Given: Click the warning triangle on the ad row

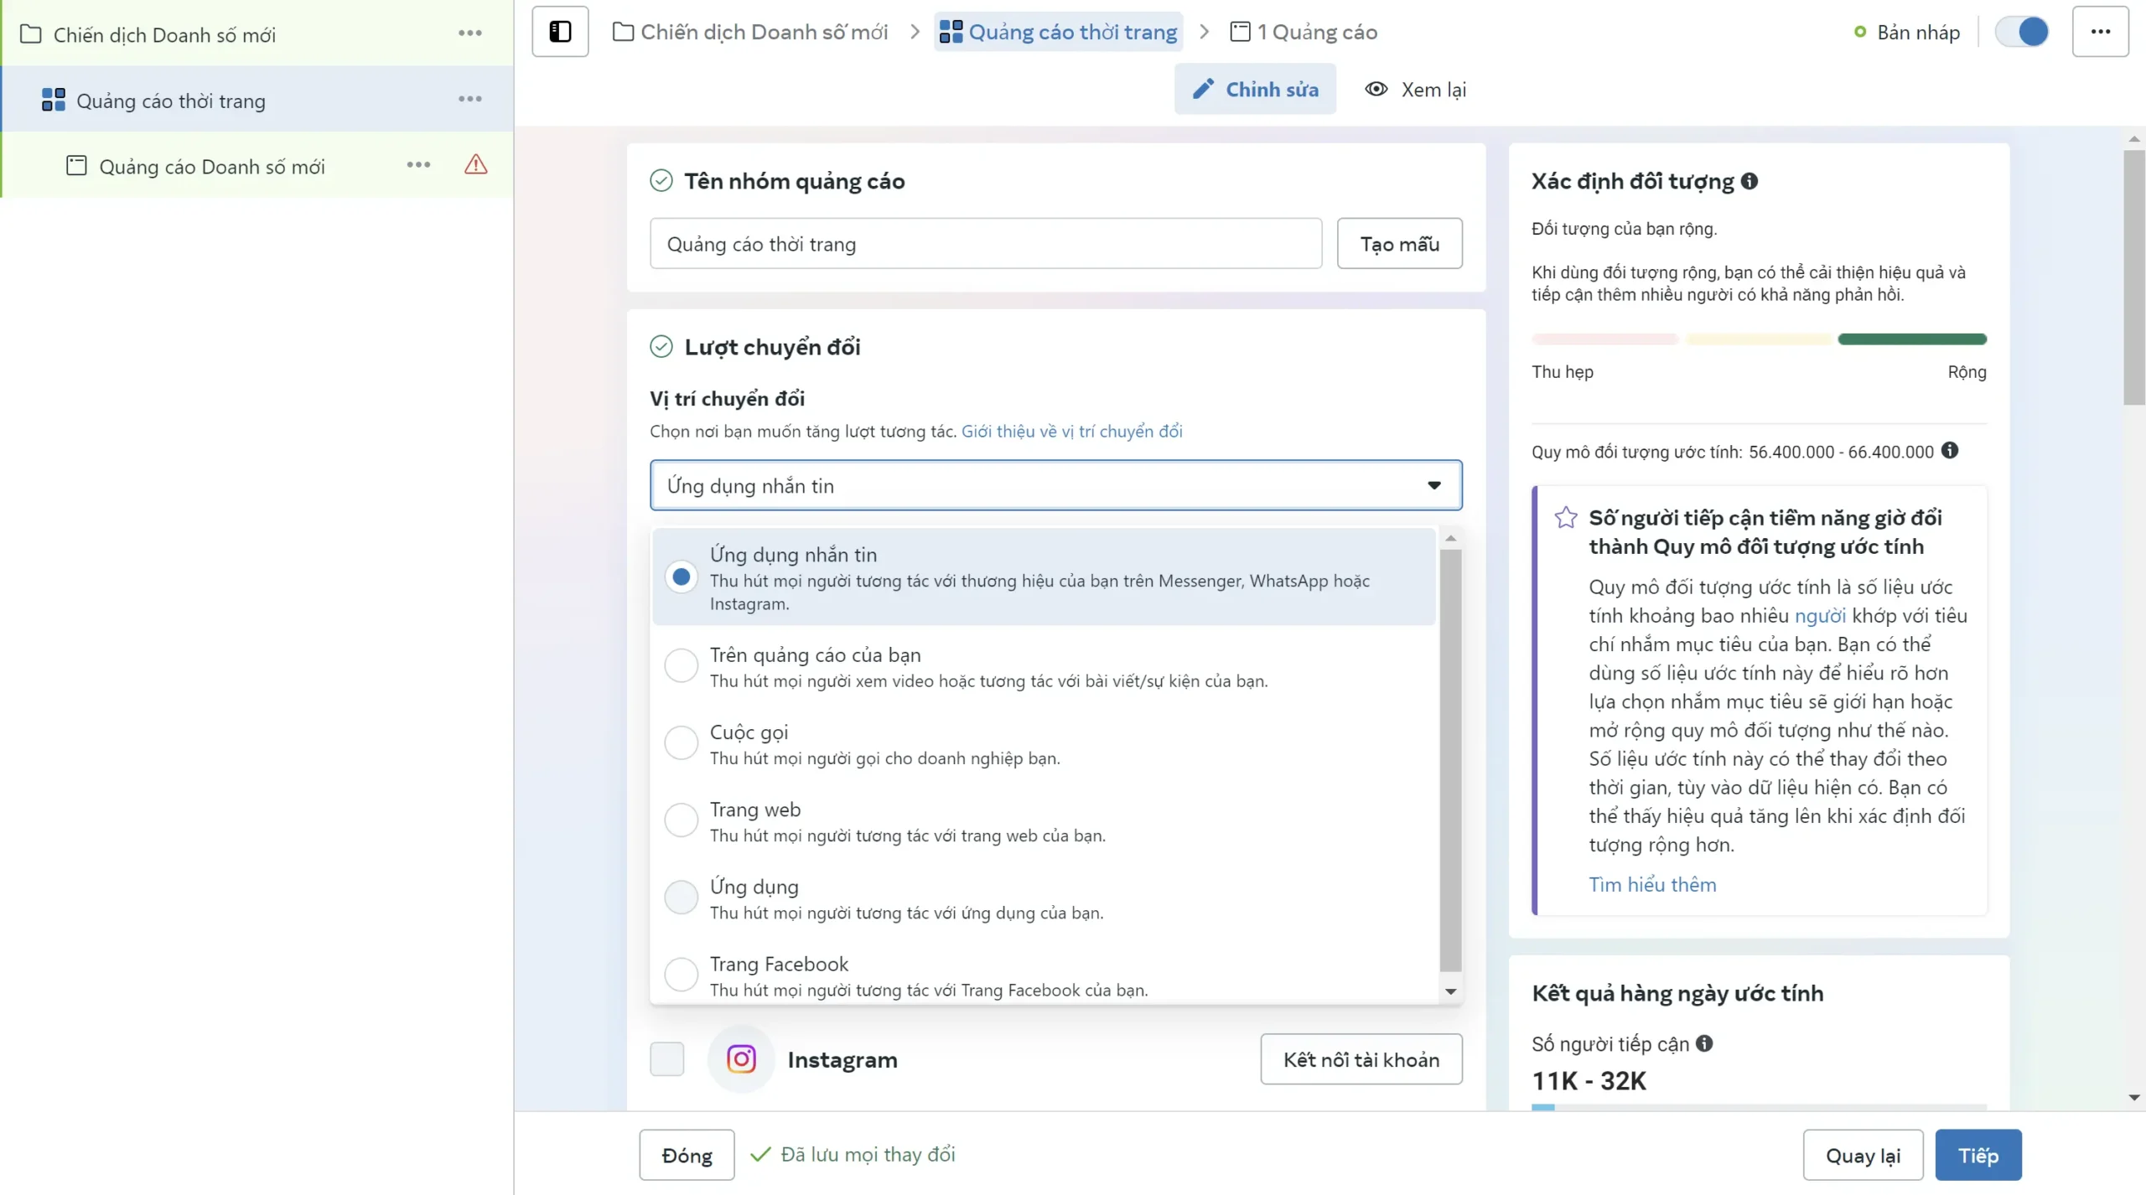Looking at the screenshot, I should (x=475, y=164).
